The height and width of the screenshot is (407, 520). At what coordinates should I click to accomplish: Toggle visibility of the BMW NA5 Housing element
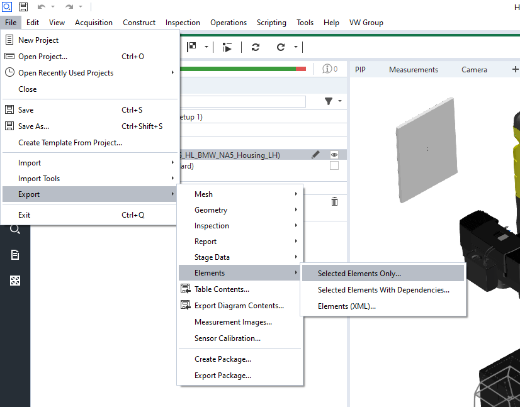(334, 154)
